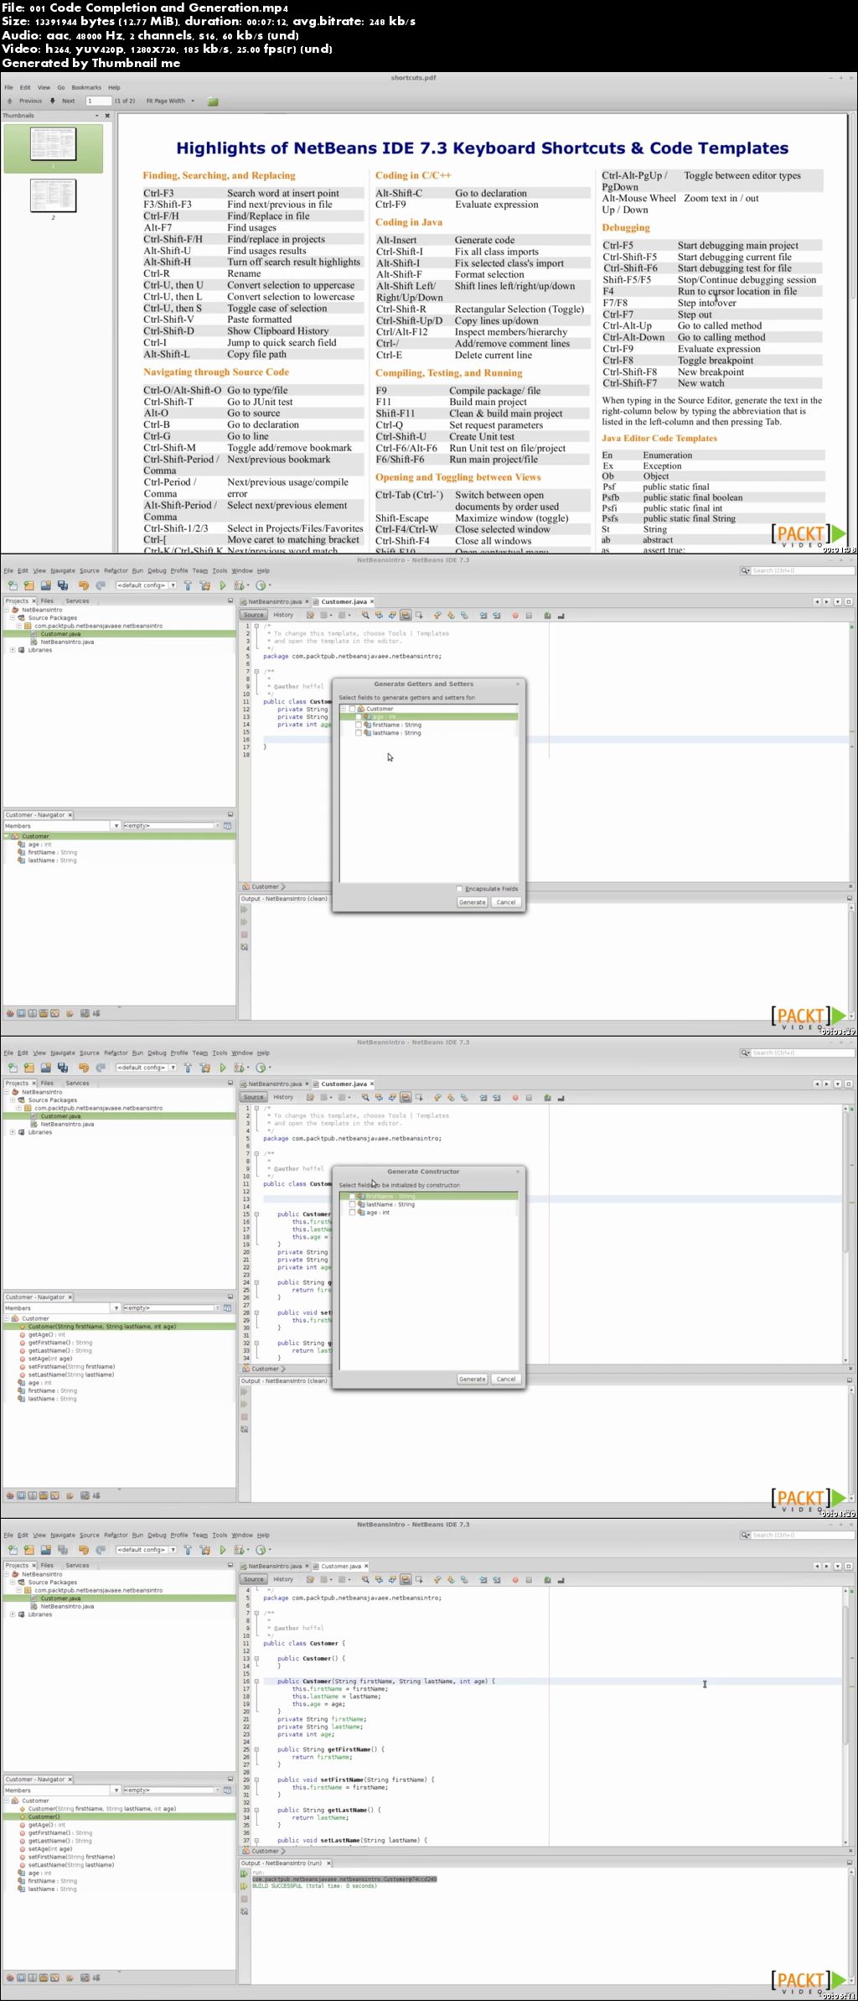The image size is (858, 2001).
Task: Click Open Project icon in Getters and Setters frame
Action: (x=45, y=585)
